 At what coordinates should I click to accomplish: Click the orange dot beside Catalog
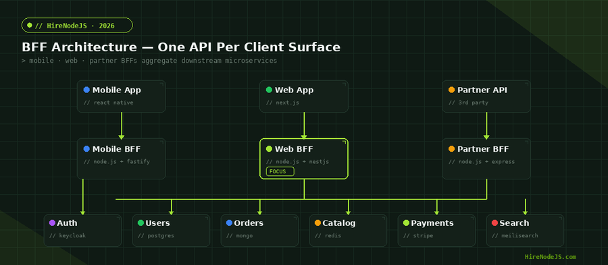(318, 223)
